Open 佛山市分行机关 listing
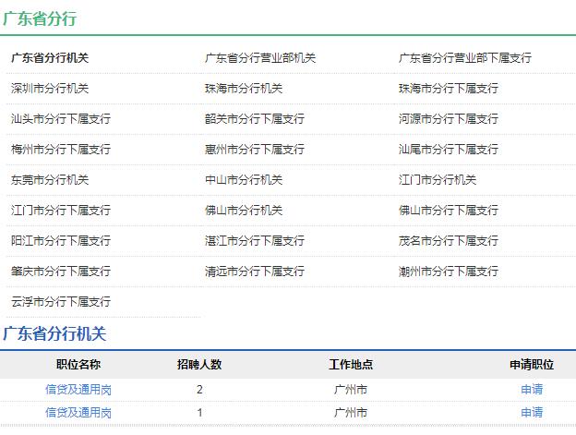 click(244, 211)
